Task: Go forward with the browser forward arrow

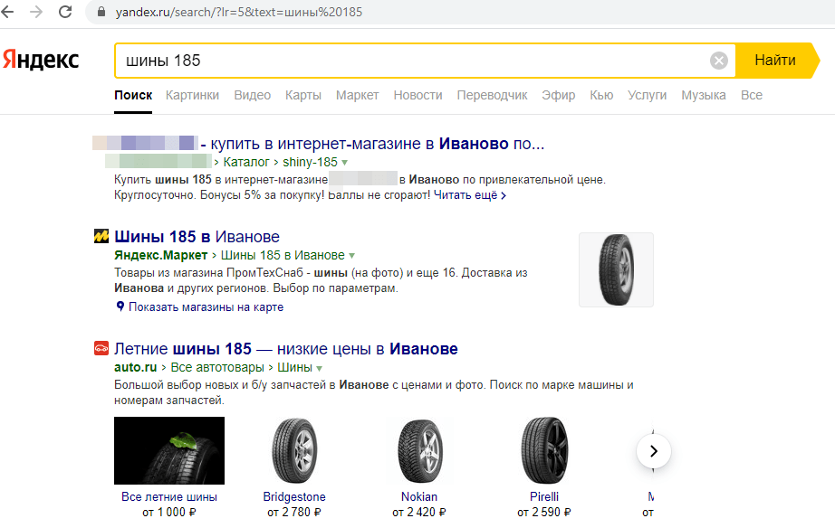Action: pyautogui.click(x=36, y=12)
